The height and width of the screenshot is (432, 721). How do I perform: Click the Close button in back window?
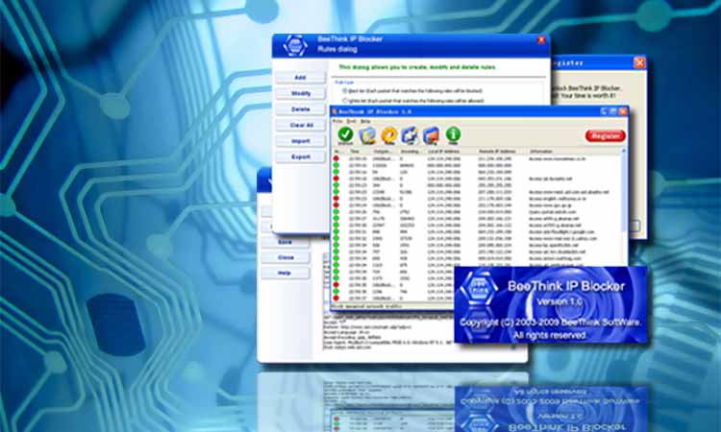click(286, 257)
